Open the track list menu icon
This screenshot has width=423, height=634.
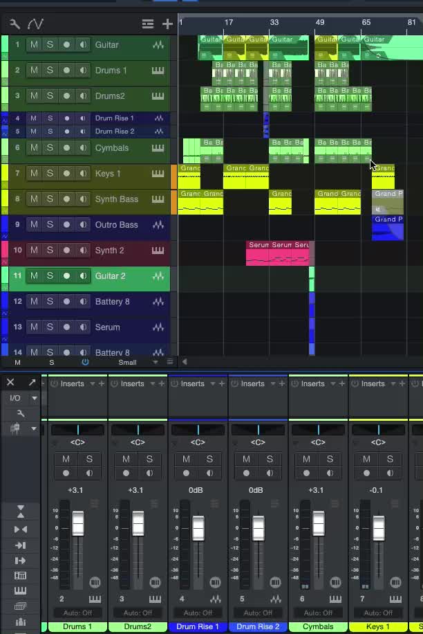click(148, 24)
